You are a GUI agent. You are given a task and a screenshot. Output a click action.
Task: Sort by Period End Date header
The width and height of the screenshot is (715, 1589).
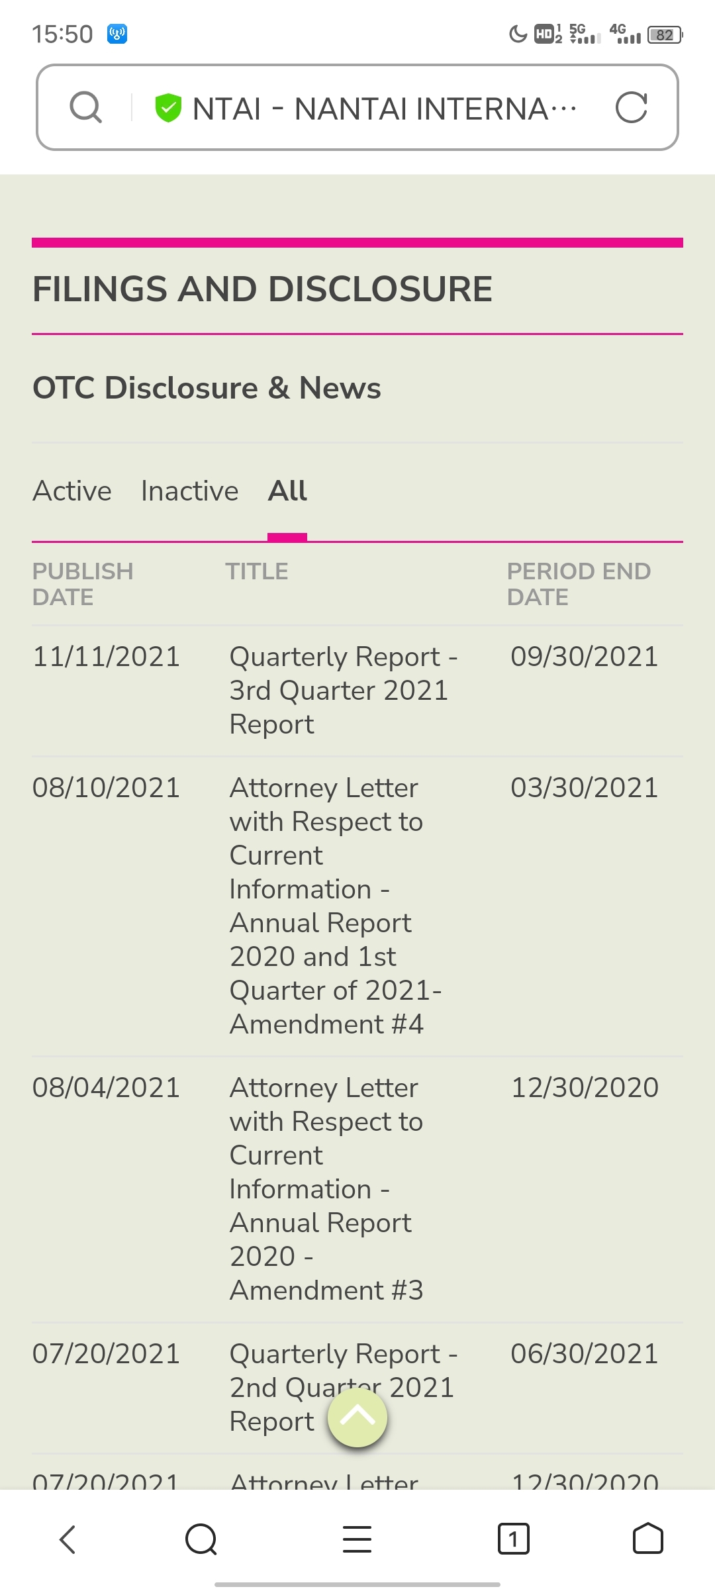[579, 584]
